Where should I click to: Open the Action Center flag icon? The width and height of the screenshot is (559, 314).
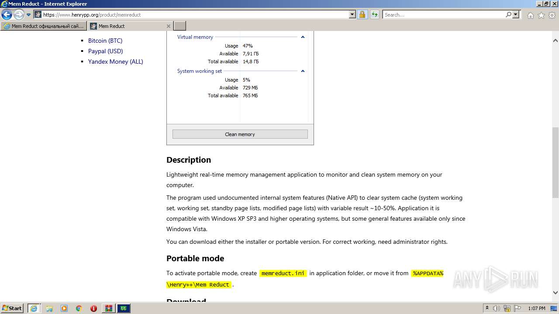point(517,308)
